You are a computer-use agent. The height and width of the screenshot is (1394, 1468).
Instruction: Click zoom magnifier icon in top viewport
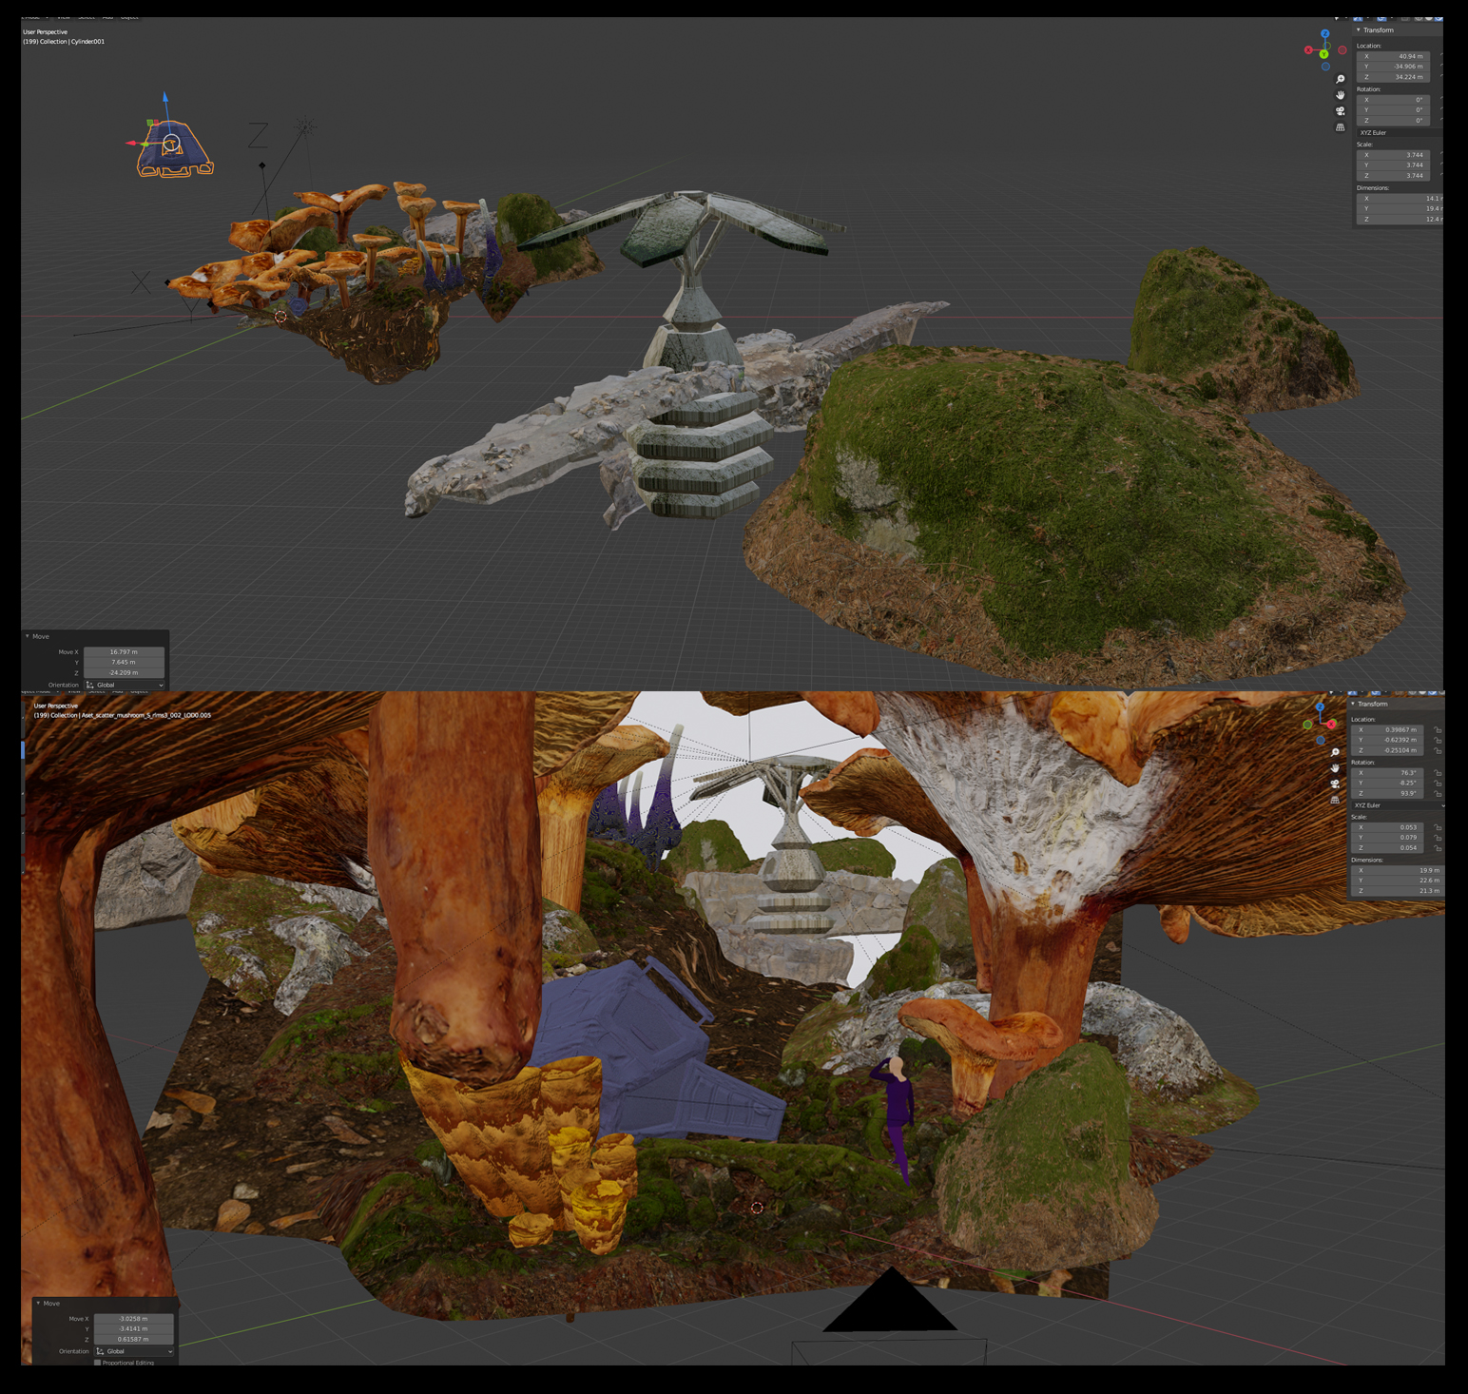point(1341,79)
